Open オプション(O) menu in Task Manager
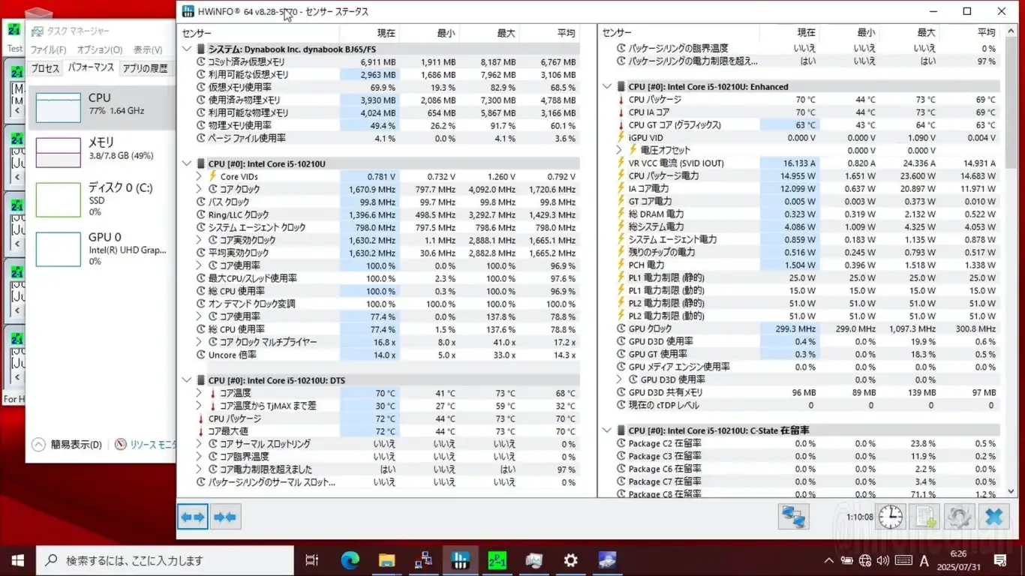Viewport: 1025px width, 576px height. coord(99,49)
